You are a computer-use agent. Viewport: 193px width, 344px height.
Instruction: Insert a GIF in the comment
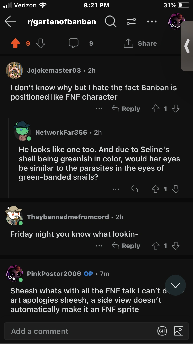pos(162,331)
